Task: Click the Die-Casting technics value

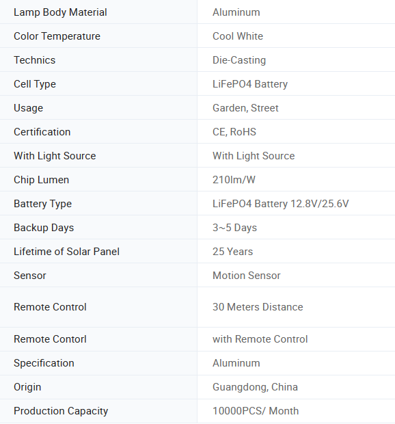Action: tap(239, 60)
